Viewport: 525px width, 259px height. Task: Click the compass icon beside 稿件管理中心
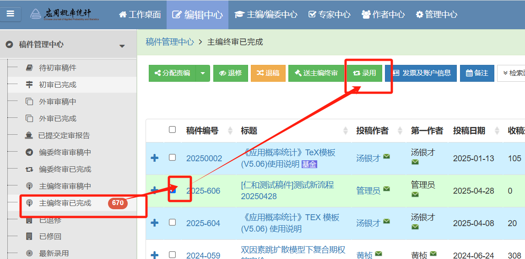10,44
